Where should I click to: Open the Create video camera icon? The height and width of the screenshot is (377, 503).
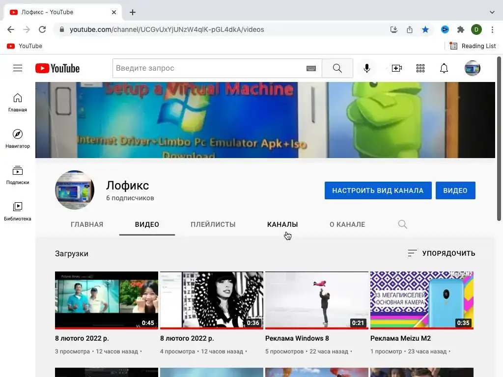click(x=397, y=68)
